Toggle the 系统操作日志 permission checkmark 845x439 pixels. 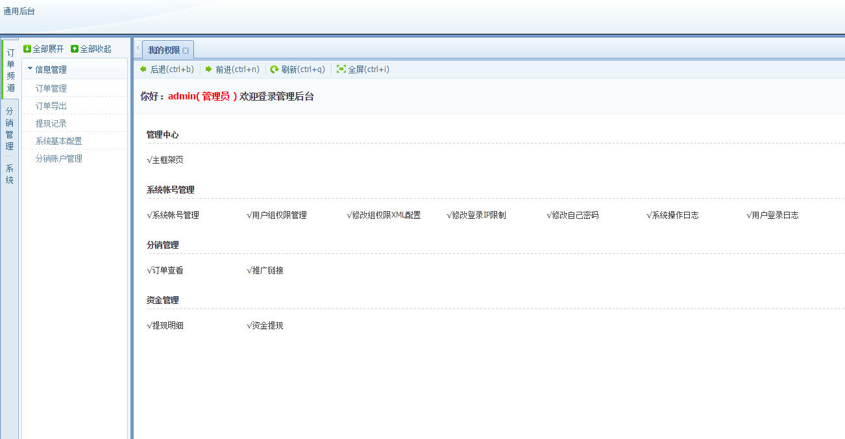point(649,214)
